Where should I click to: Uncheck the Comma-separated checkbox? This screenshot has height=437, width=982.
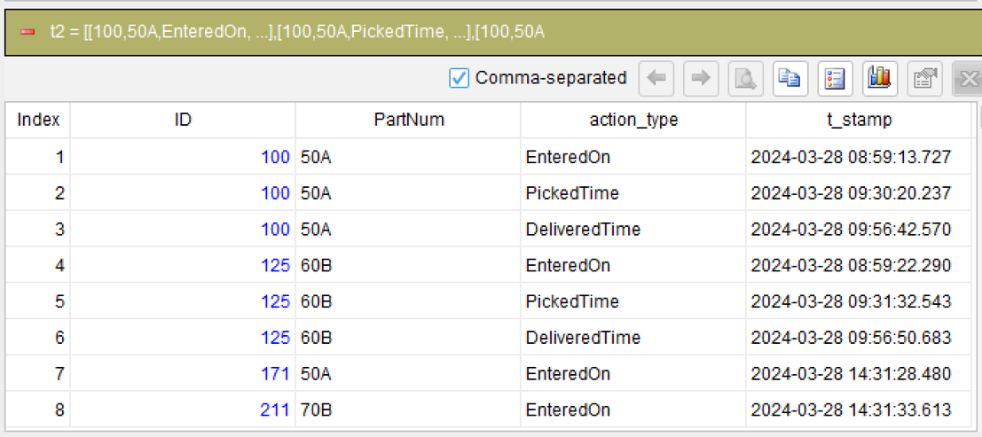coord(459,78)
